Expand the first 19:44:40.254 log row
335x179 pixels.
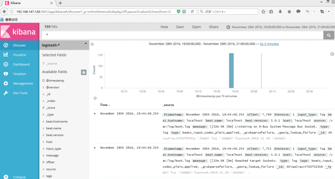point(95,114)
